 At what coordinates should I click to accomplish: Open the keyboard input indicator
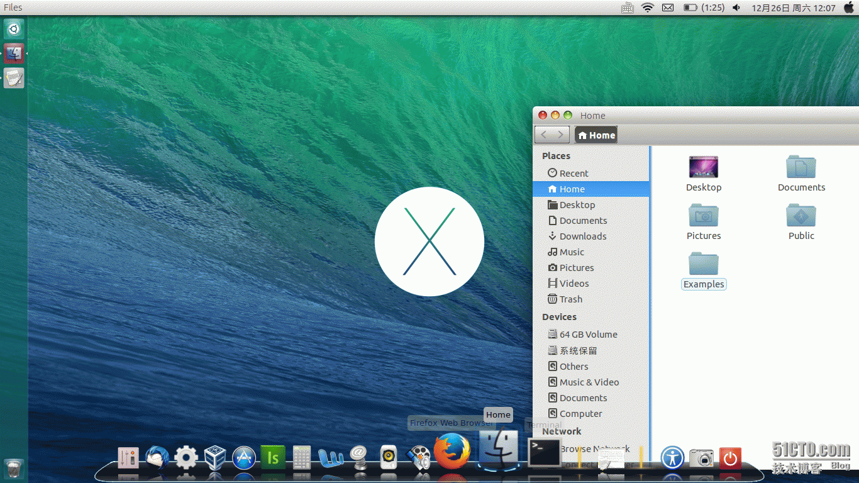(627, 8)
